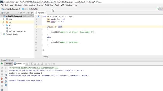The image size is (163, 91).
Task: Select the asd file in project tree
Action: [9, 28]
